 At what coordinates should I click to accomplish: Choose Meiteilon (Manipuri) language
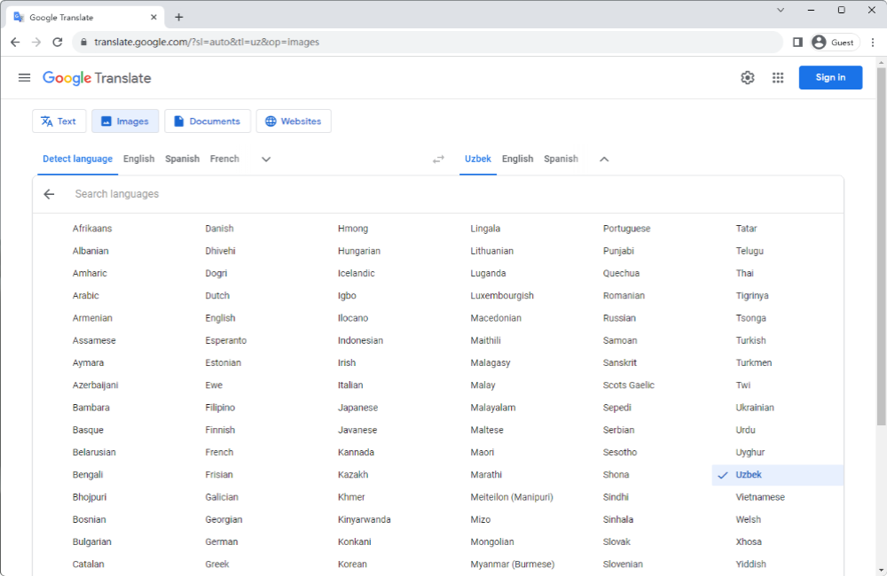tap(512, 497)
